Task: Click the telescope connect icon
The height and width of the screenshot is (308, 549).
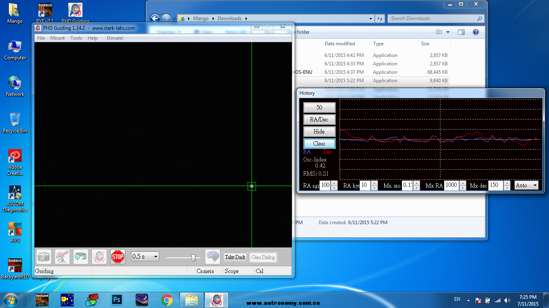Action: [62, 257]
